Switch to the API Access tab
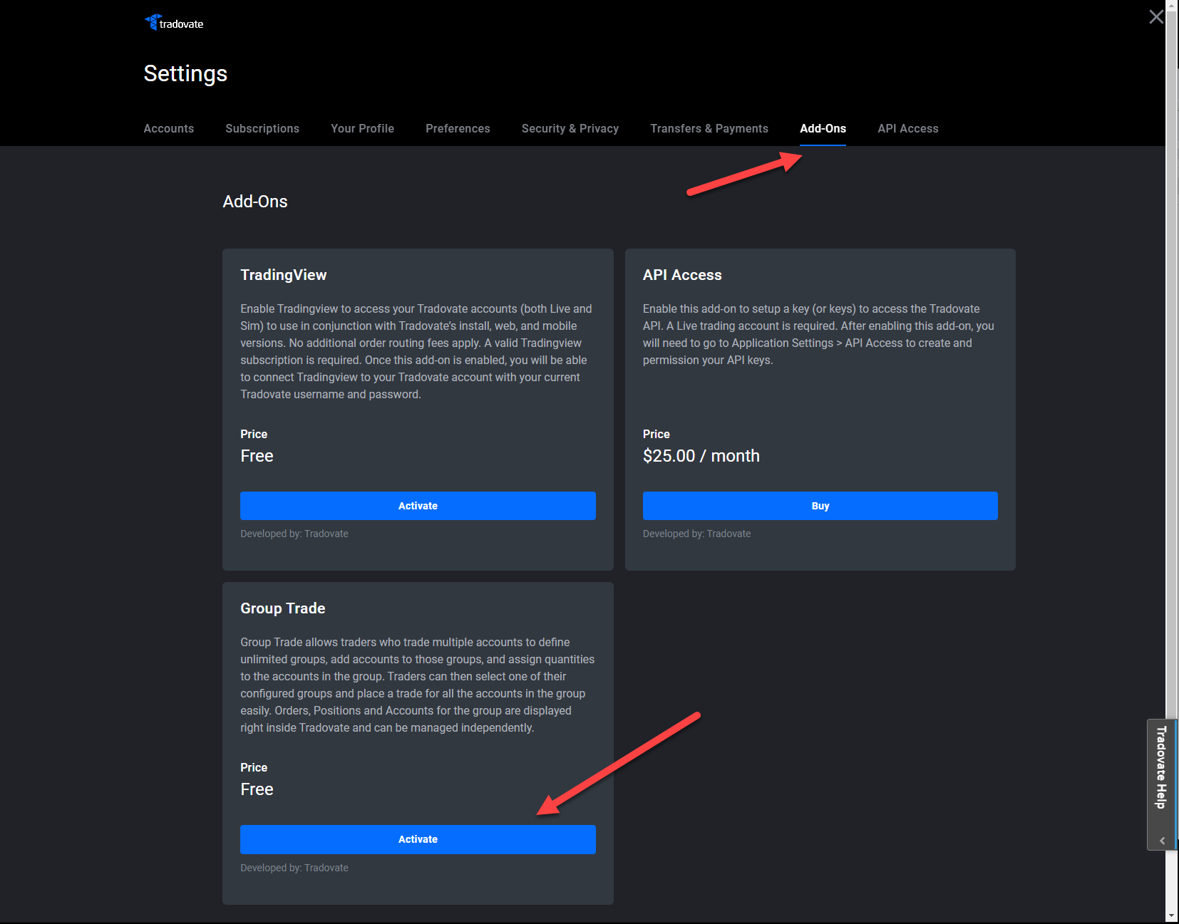The image size is (1179, 924). [x=907, y=129]
